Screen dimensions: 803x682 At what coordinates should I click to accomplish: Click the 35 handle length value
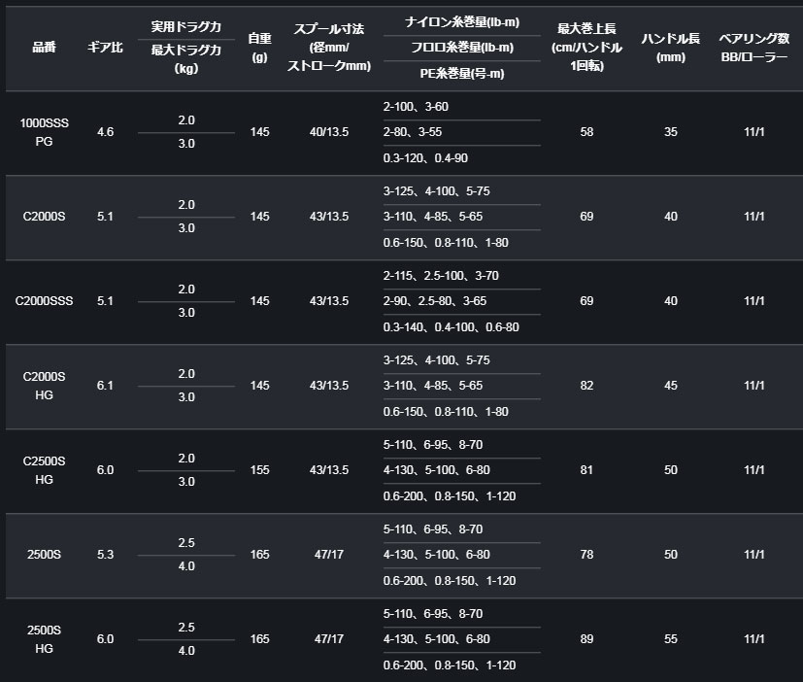click(671, 131)
